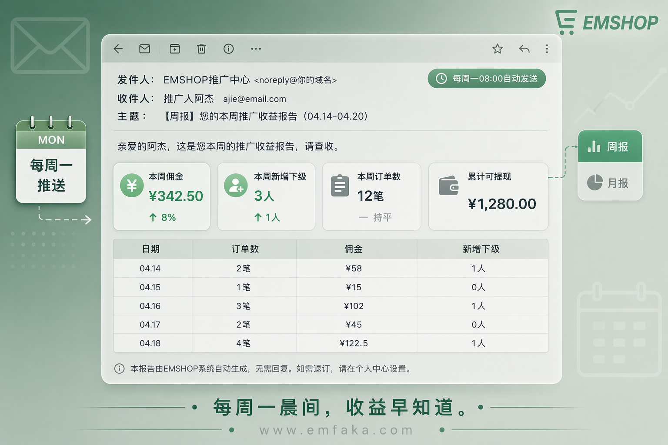Switch to the 月报 tab with pie chart icon

pyautogui.click(x=610, y=183)
